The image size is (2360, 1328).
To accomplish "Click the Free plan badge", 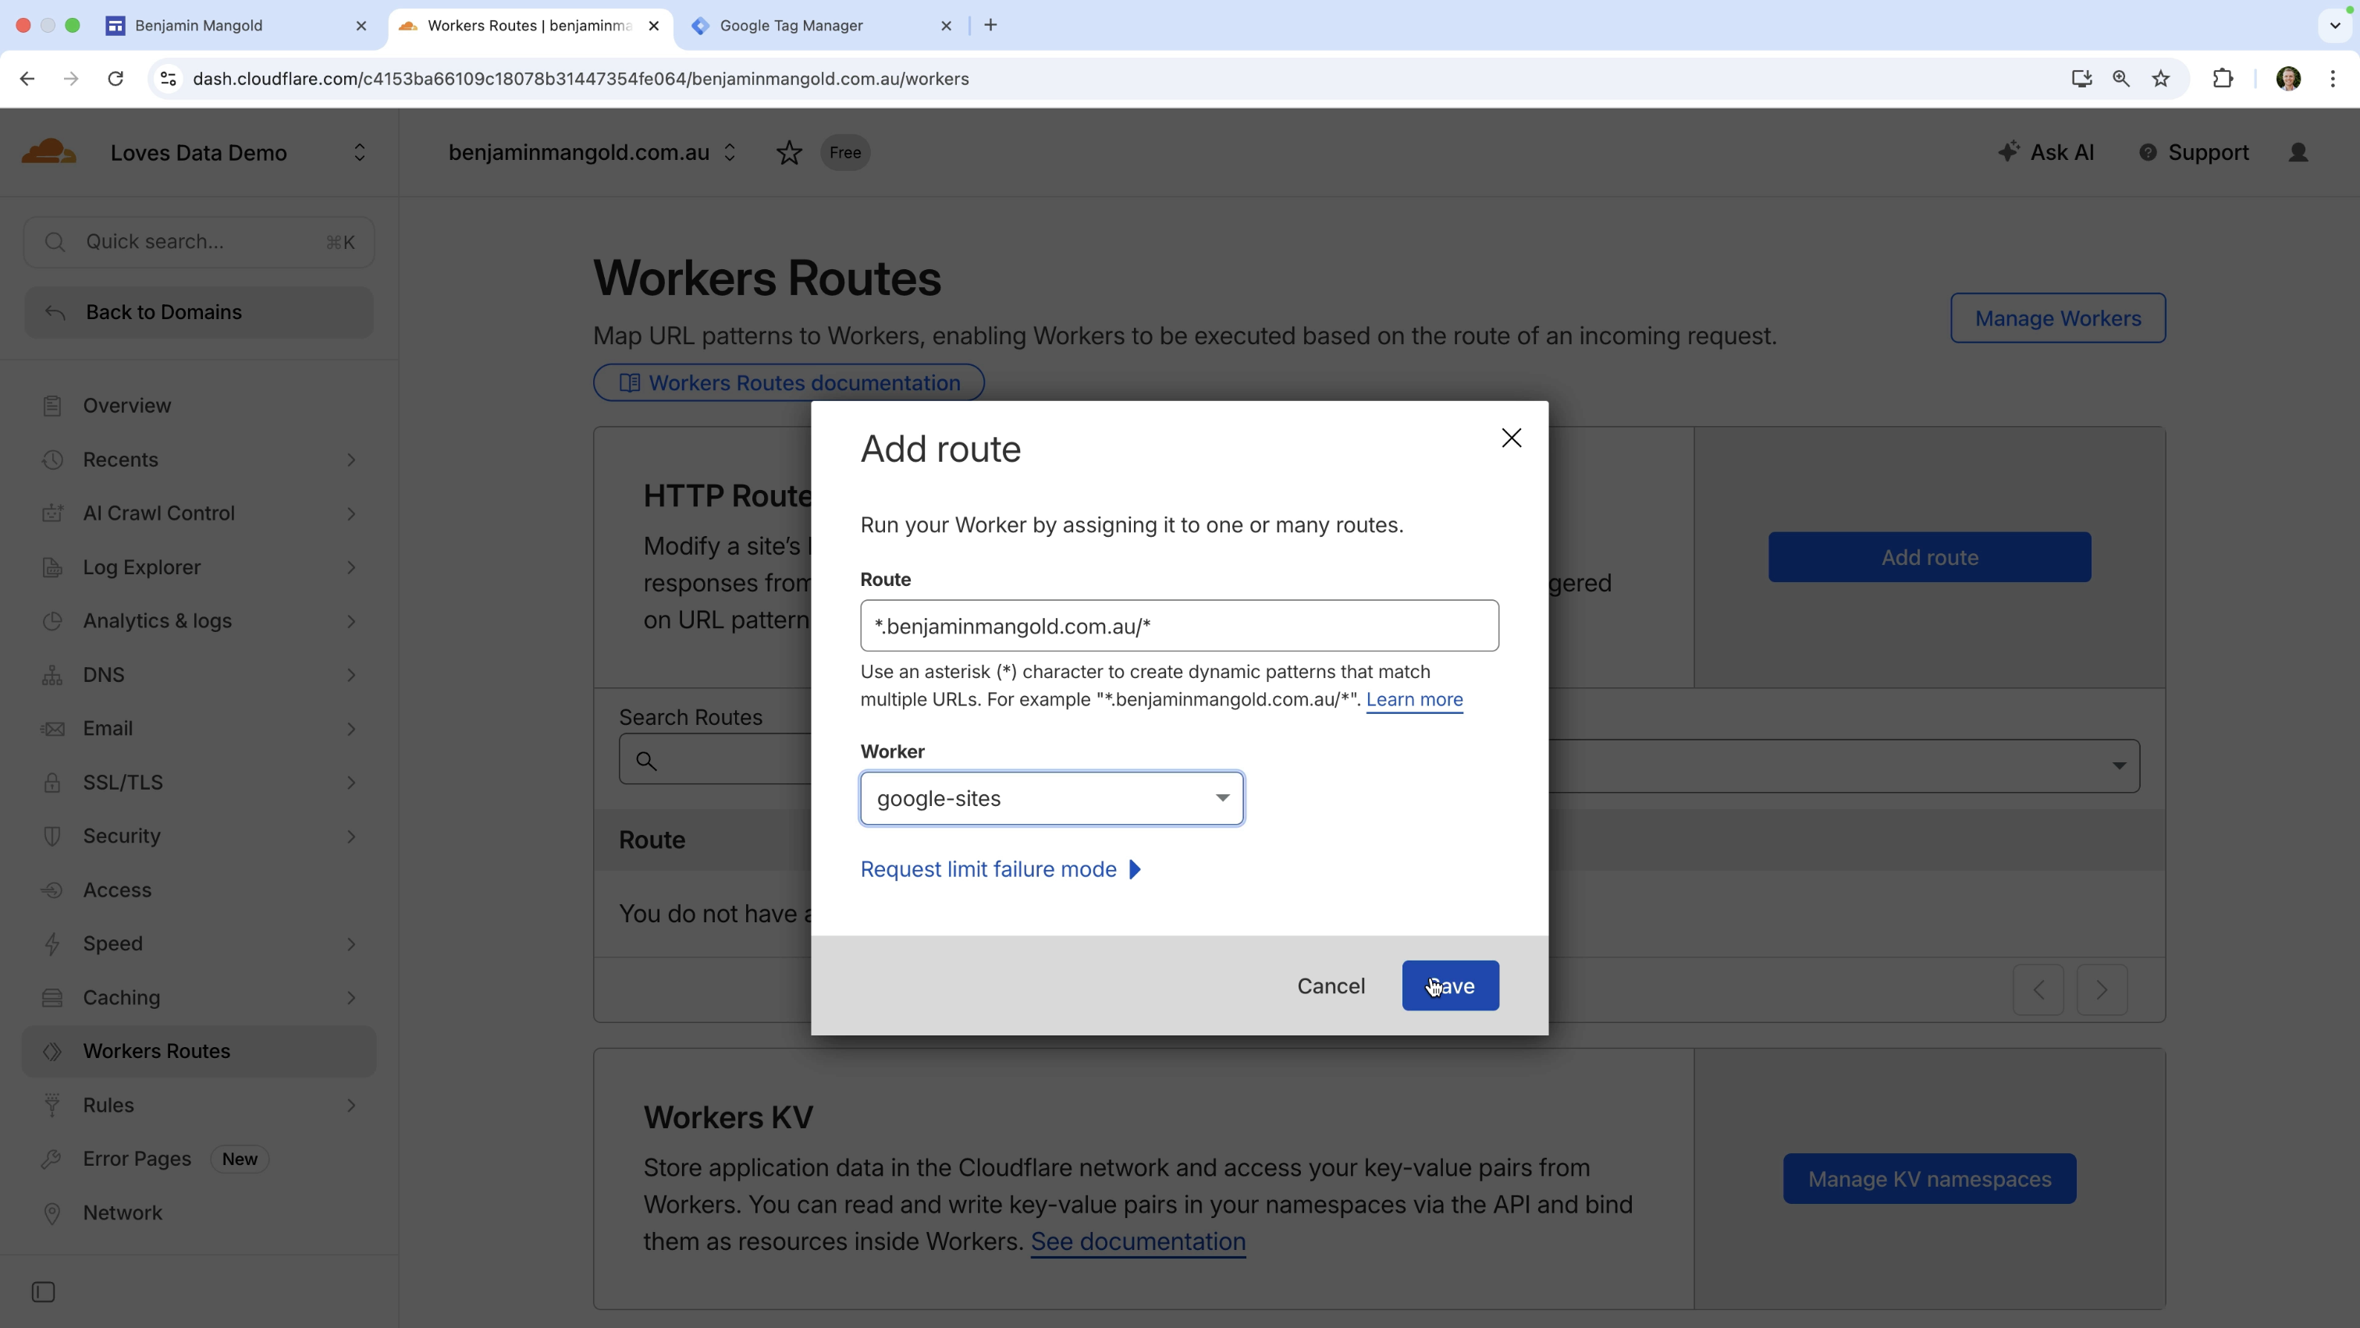I will point(844,152).
